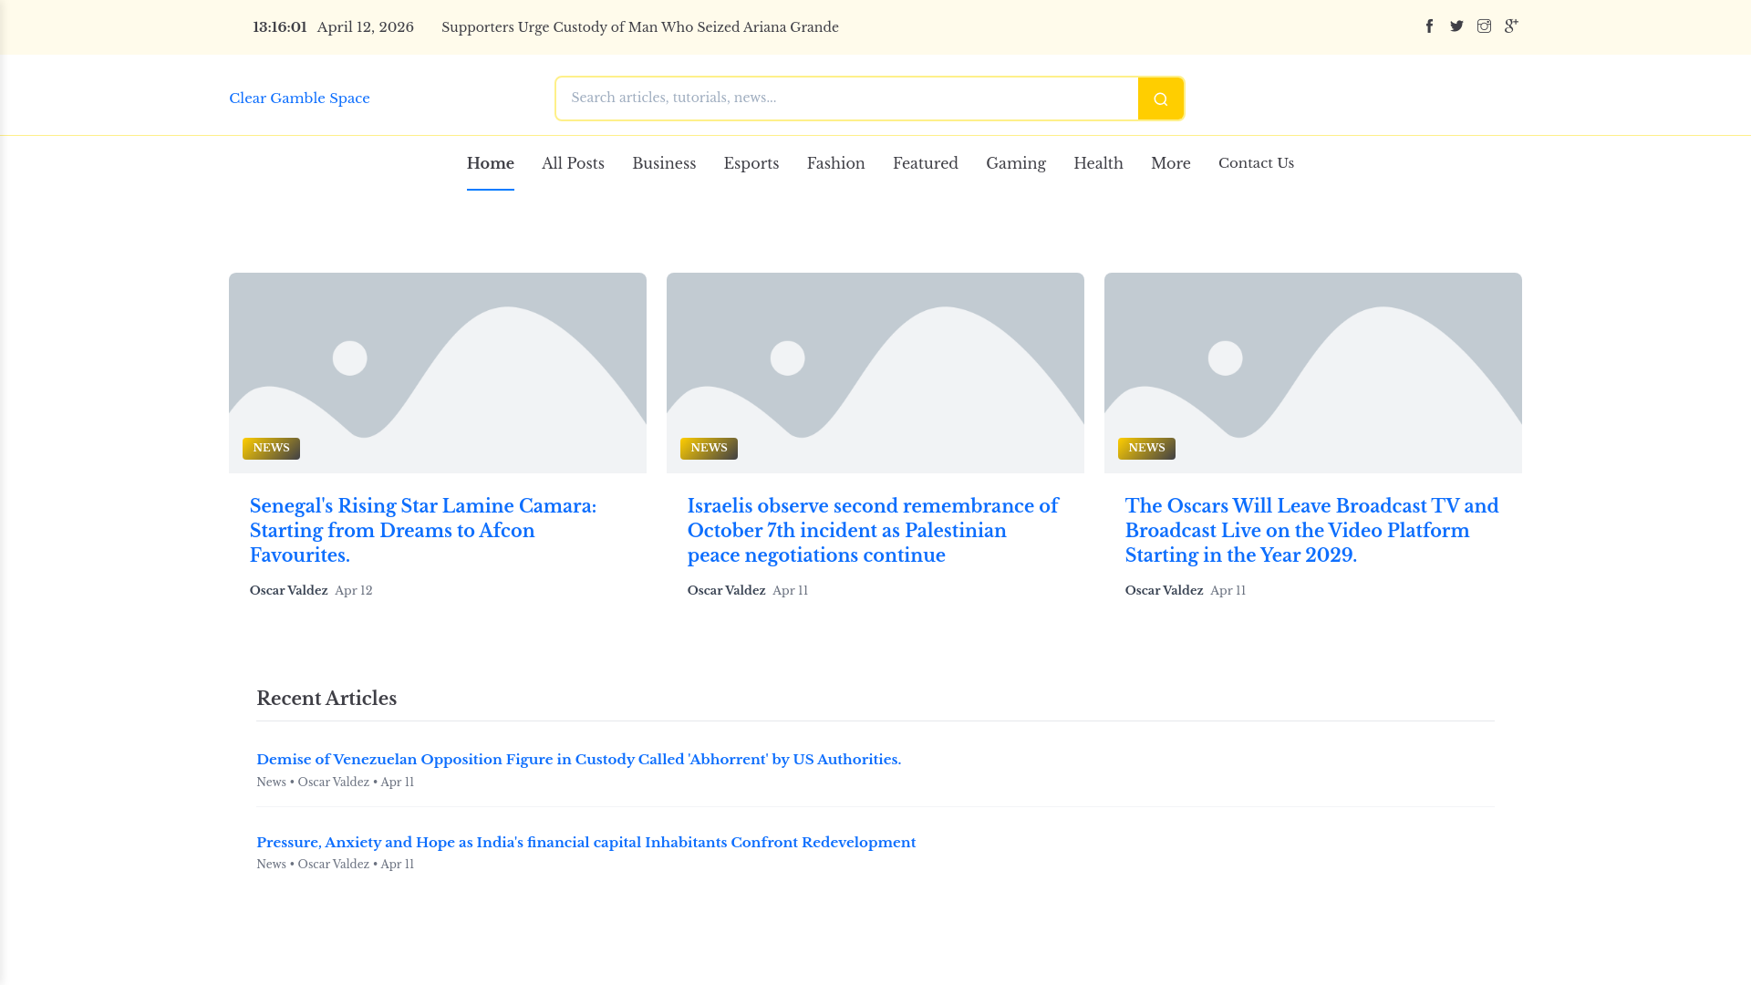Open the Google Plus social icon
This screenshot has height=985, width=1751.
pyautogui.click(x=1511, y=26)
